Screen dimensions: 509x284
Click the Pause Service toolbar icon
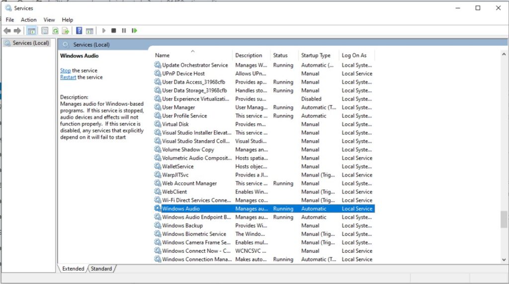[124, 30]
